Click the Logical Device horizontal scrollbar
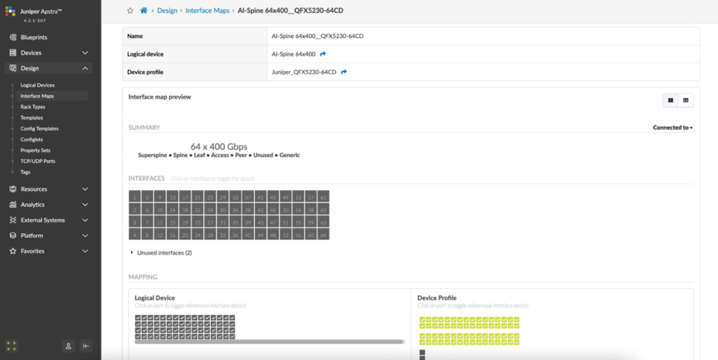718x360 pixels. [x=269, y=342]
